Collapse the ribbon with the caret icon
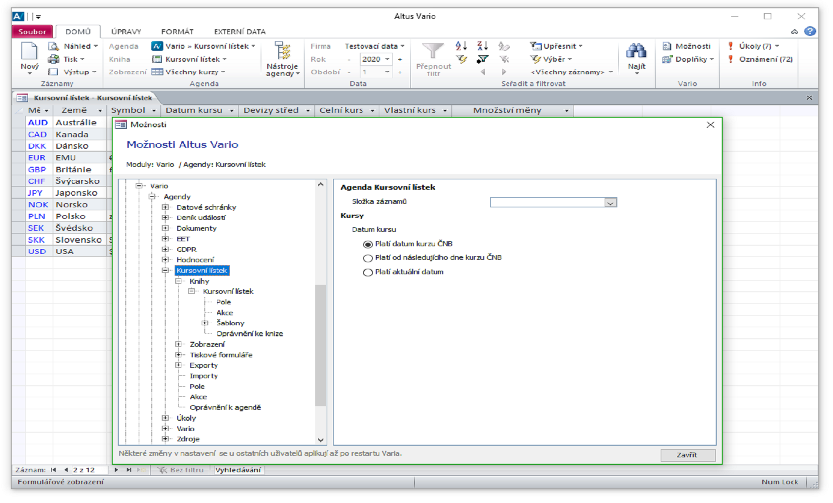The height and width of the screenshot is (503, 833). tap(794, 32)
